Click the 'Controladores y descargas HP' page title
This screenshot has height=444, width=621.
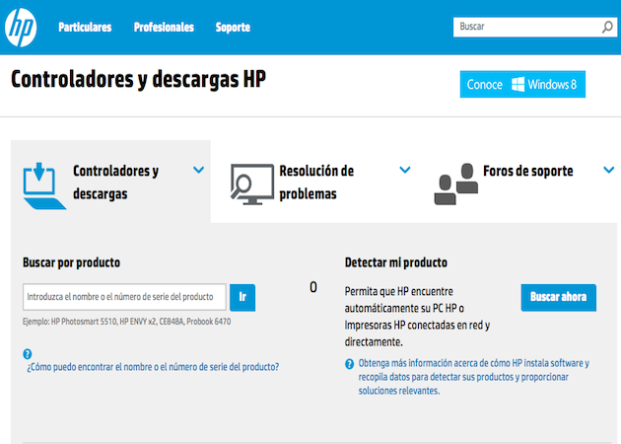pos(138,80)
